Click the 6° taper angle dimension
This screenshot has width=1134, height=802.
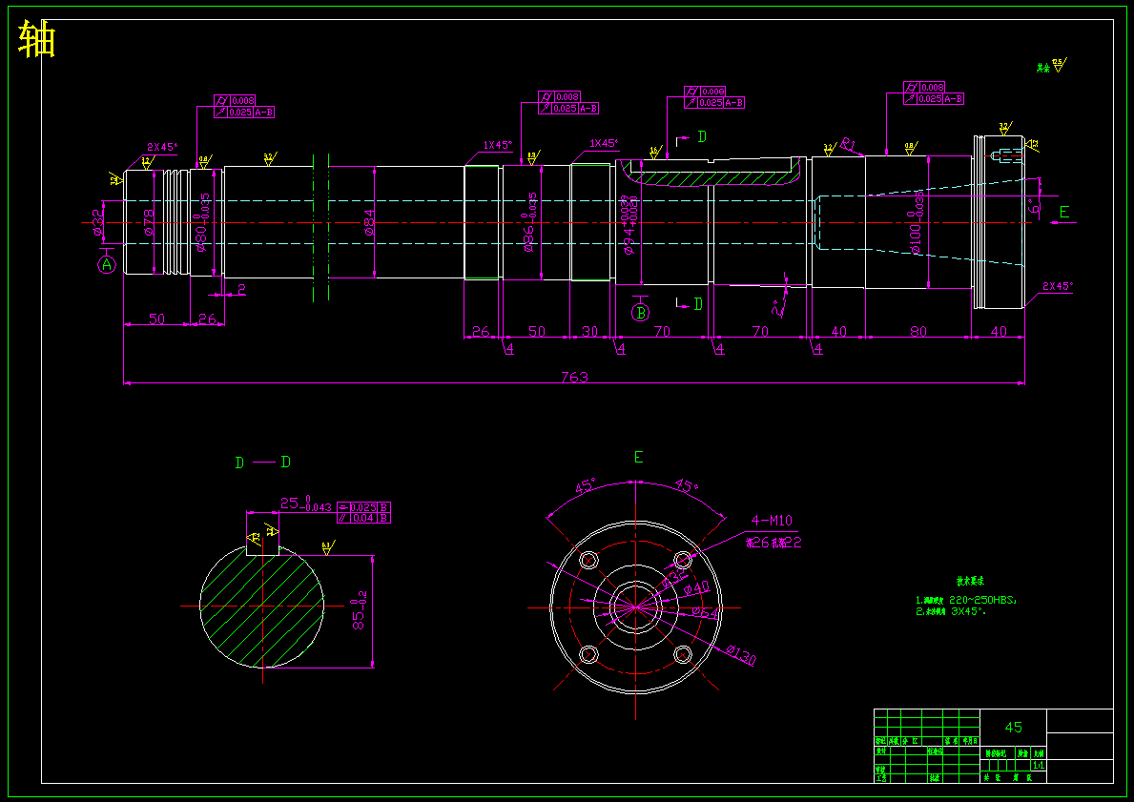tap(1035, 206)
